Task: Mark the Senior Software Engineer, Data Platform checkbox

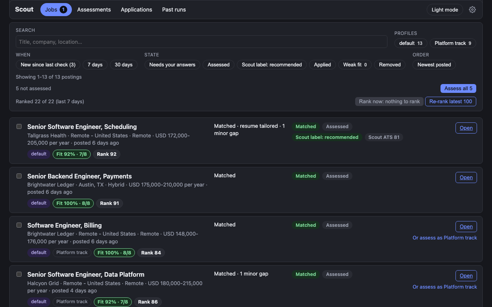Action: [19, 274]
